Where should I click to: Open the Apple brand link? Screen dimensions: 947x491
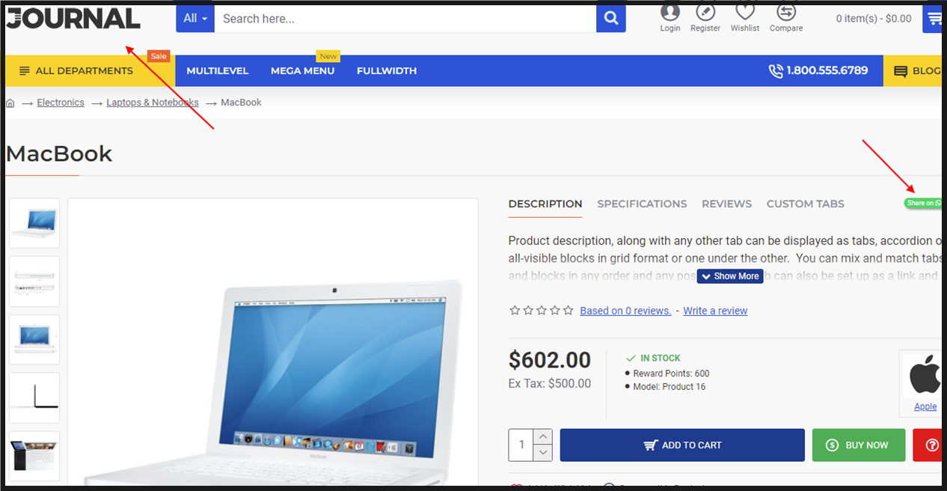pyautogui.click(x=925, y=406)
